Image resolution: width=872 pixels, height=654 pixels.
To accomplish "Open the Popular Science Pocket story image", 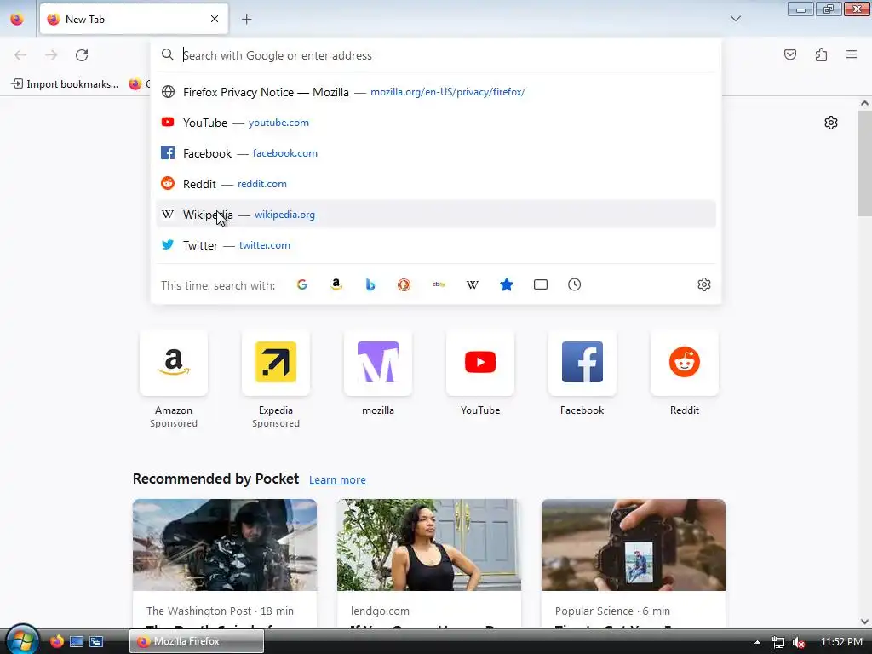I will (x=634, y=545).
